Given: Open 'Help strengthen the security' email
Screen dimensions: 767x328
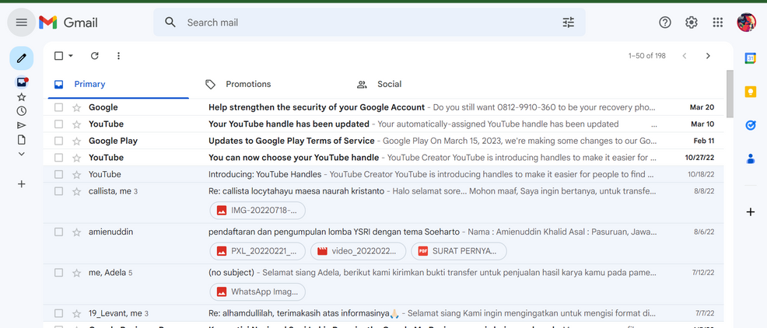Looking at the screenshot, I should point(383,107).
